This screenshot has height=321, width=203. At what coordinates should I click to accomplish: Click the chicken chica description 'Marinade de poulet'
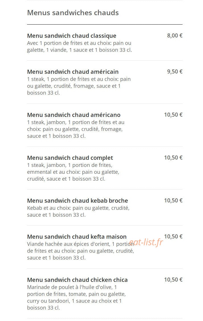point(76,298)
